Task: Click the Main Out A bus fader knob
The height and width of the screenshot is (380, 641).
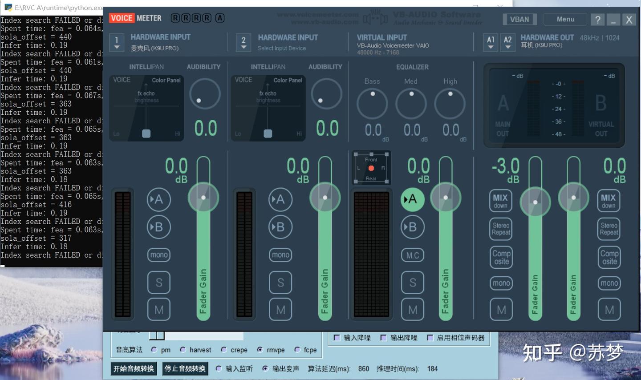Action: point(535,202)
